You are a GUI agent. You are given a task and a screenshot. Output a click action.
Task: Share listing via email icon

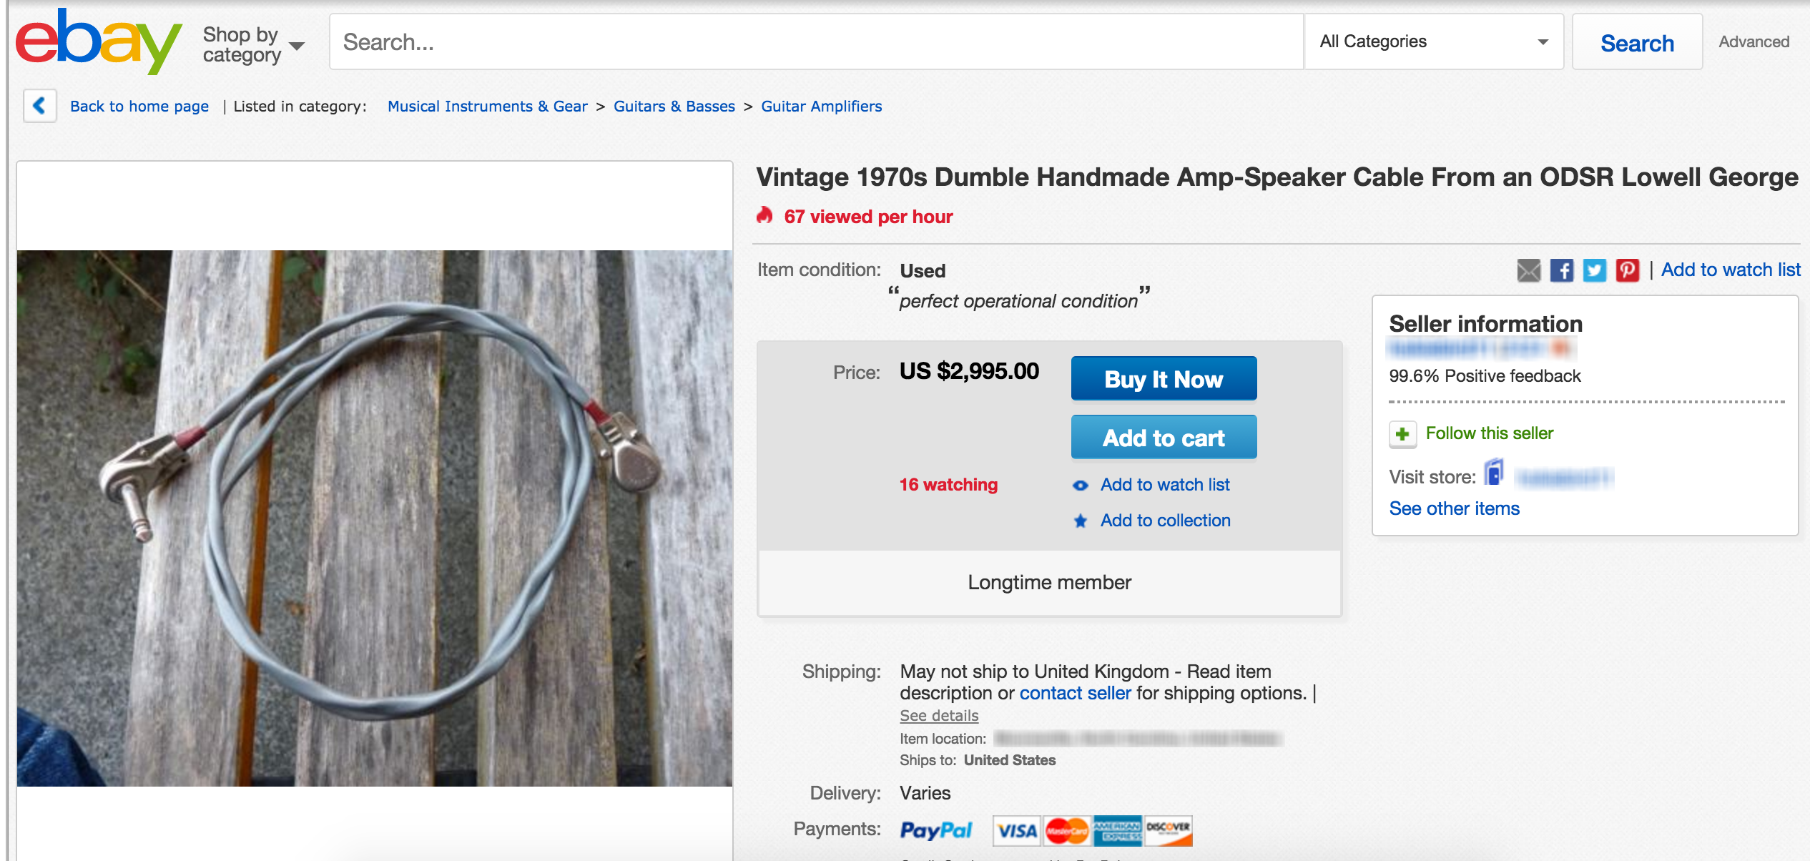coord(1528,270)
